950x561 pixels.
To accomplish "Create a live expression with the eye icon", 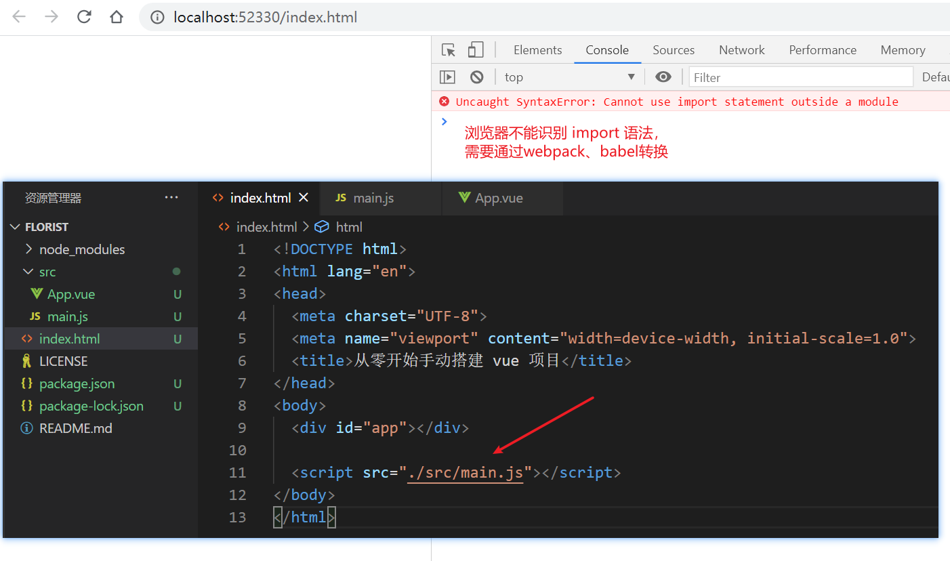I will 663,77.
